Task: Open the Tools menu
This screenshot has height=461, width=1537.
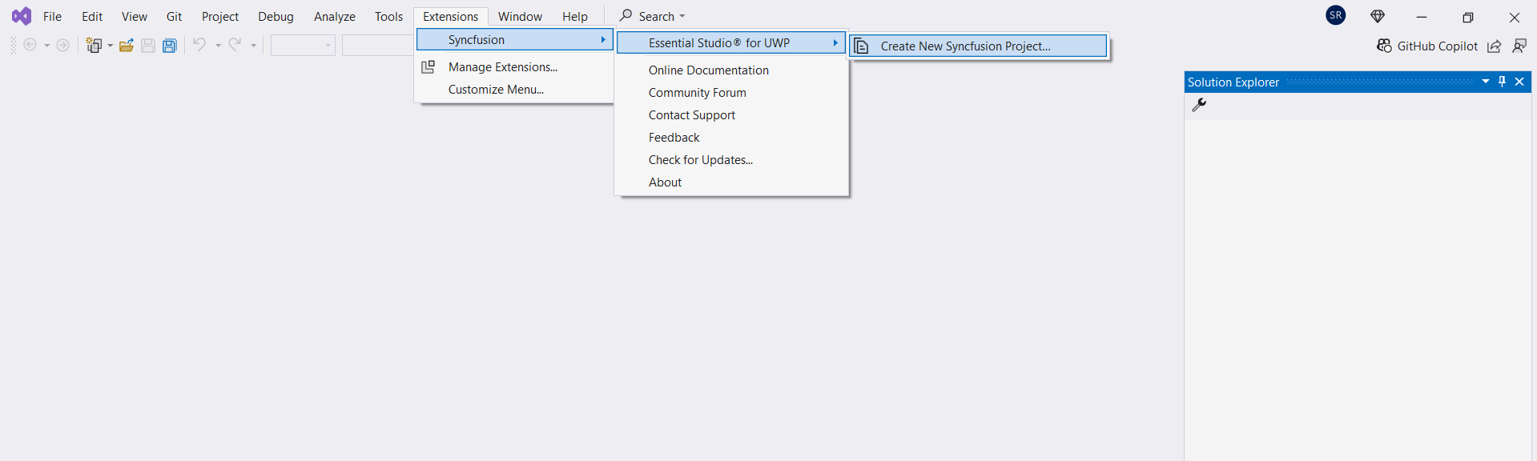Action: pos(389,17)
